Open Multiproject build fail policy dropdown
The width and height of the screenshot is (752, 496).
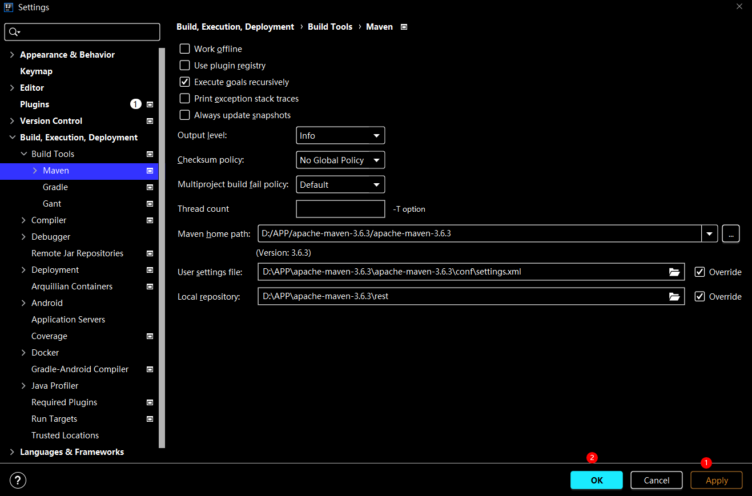[x=340, y=185]
